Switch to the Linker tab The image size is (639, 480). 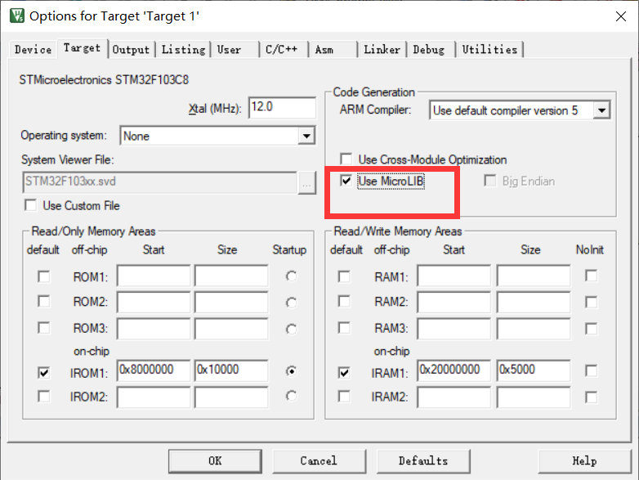[382, 50]
